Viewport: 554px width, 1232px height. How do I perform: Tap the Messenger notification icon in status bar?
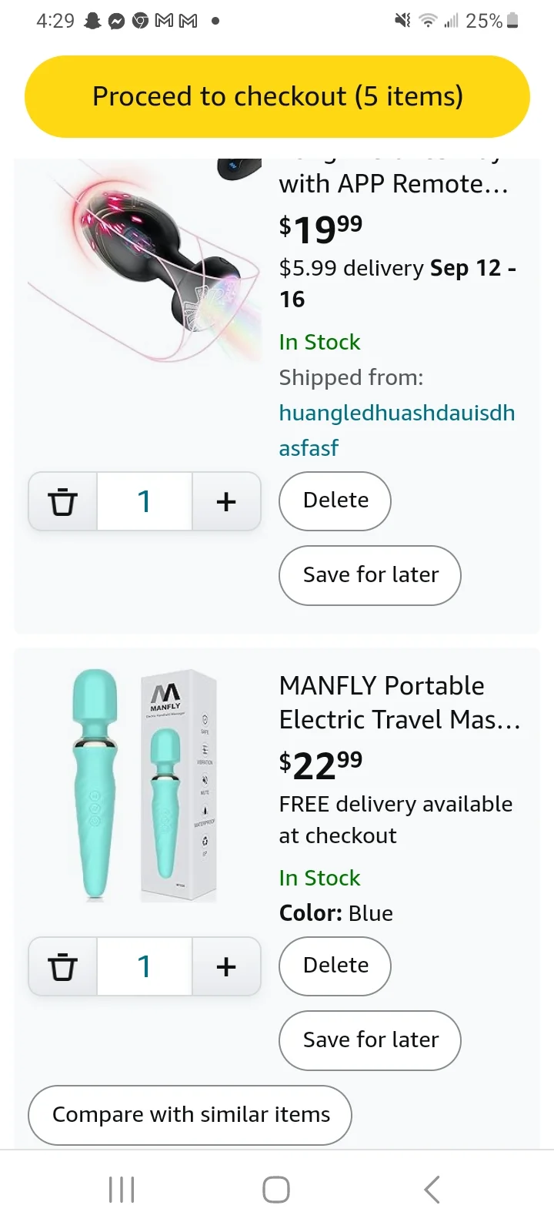pyautogui.click(x=116, y=21)
